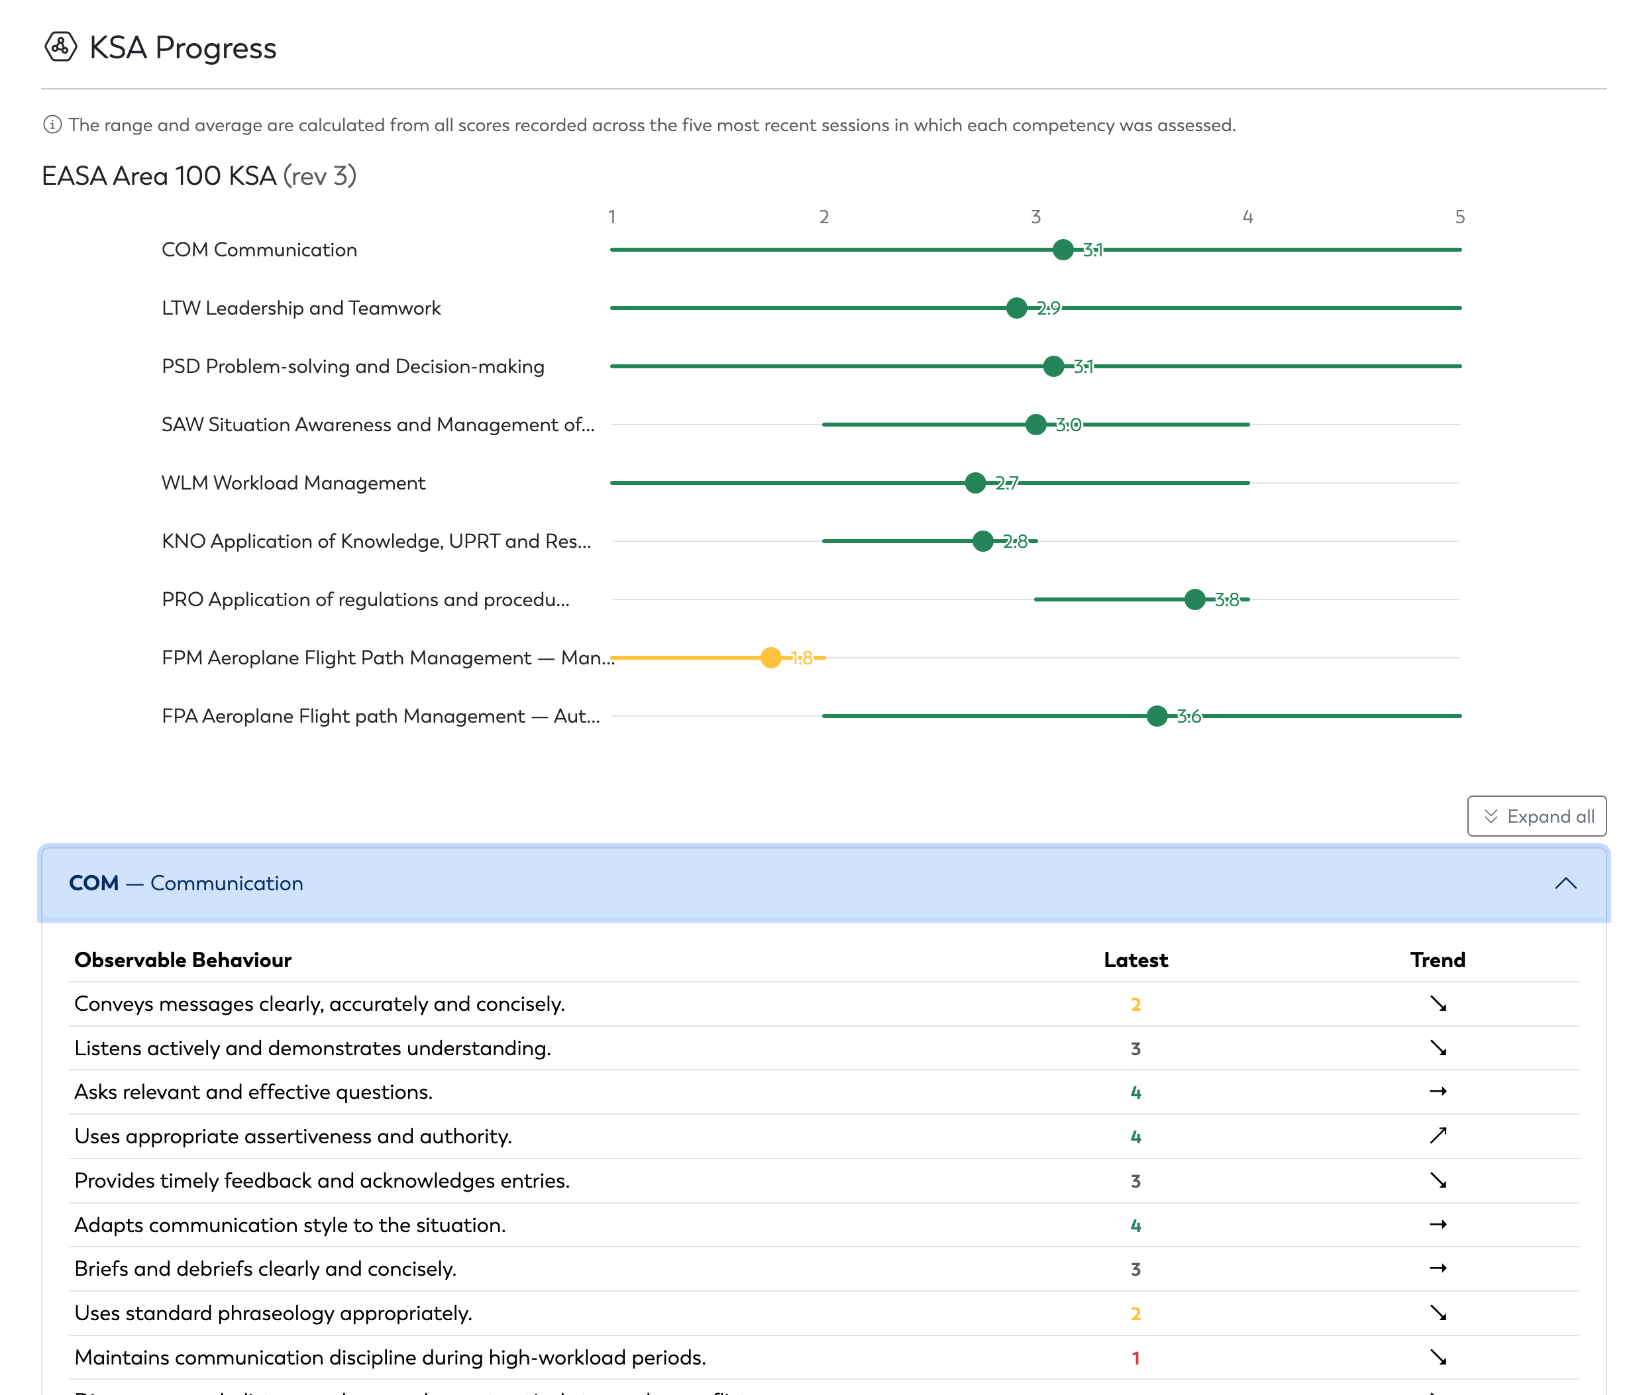Click 'KNO Application of Knowledge, UPRT' label
1635x1395 pixels.
(x=376, y=541)
